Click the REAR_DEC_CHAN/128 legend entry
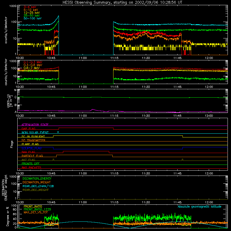Viewport: 231px width, 231px height. click(x=38, y=186)
